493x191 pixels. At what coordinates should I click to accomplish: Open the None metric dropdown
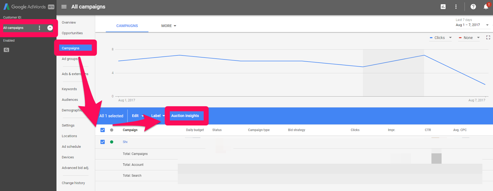pos(469,38)
